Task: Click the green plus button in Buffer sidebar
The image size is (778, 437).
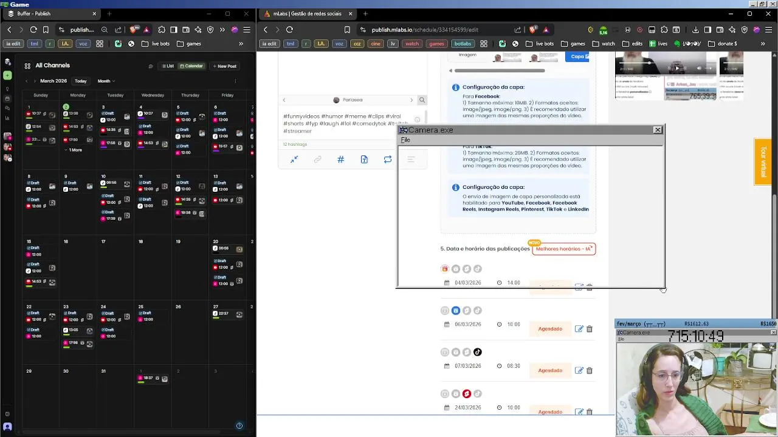Action: (7, 75)
